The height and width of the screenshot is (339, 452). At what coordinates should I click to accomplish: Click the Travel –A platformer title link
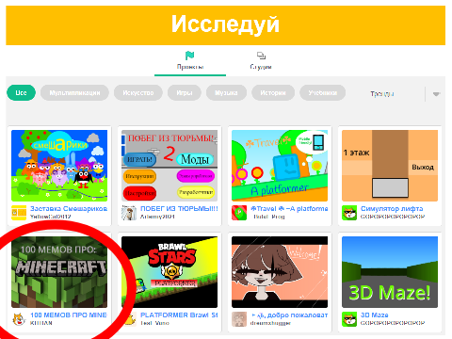[289, 209]
